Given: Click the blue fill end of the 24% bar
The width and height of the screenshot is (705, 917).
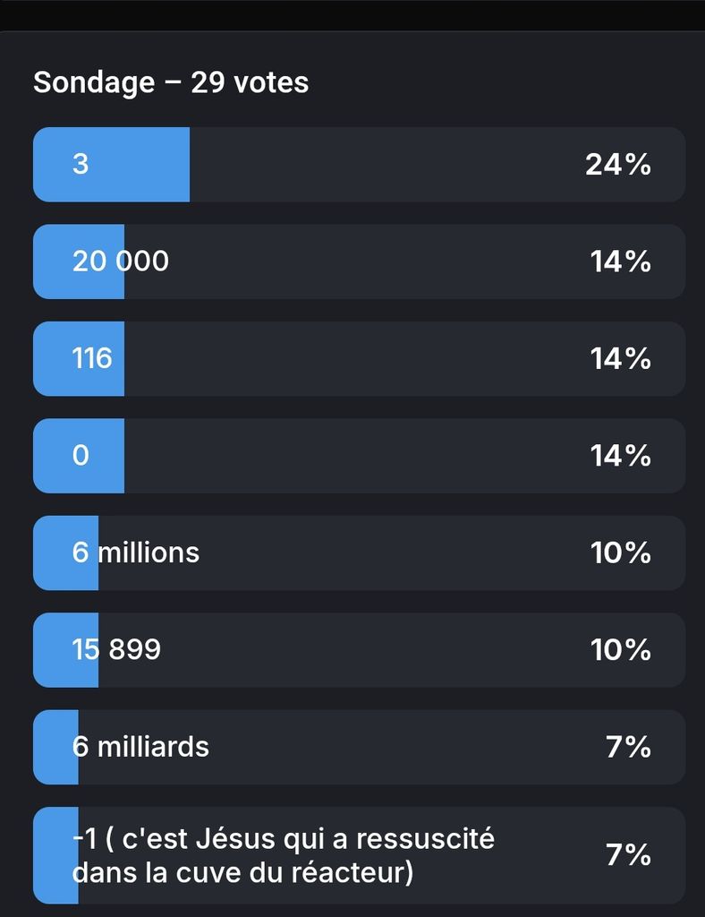Looking at the screenshot, I should coord(182,165).
